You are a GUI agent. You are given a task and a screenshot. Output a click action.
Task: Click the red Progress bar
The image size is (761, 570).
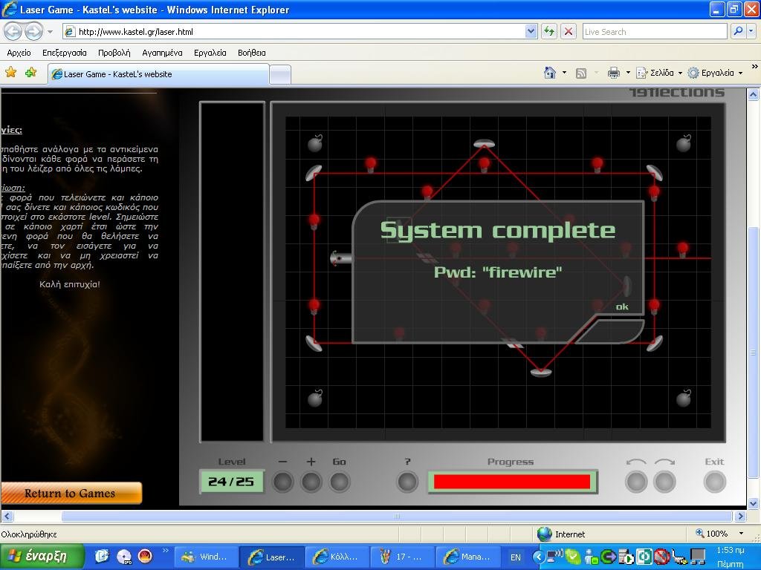pyautogui.click(x=511, y=482)
